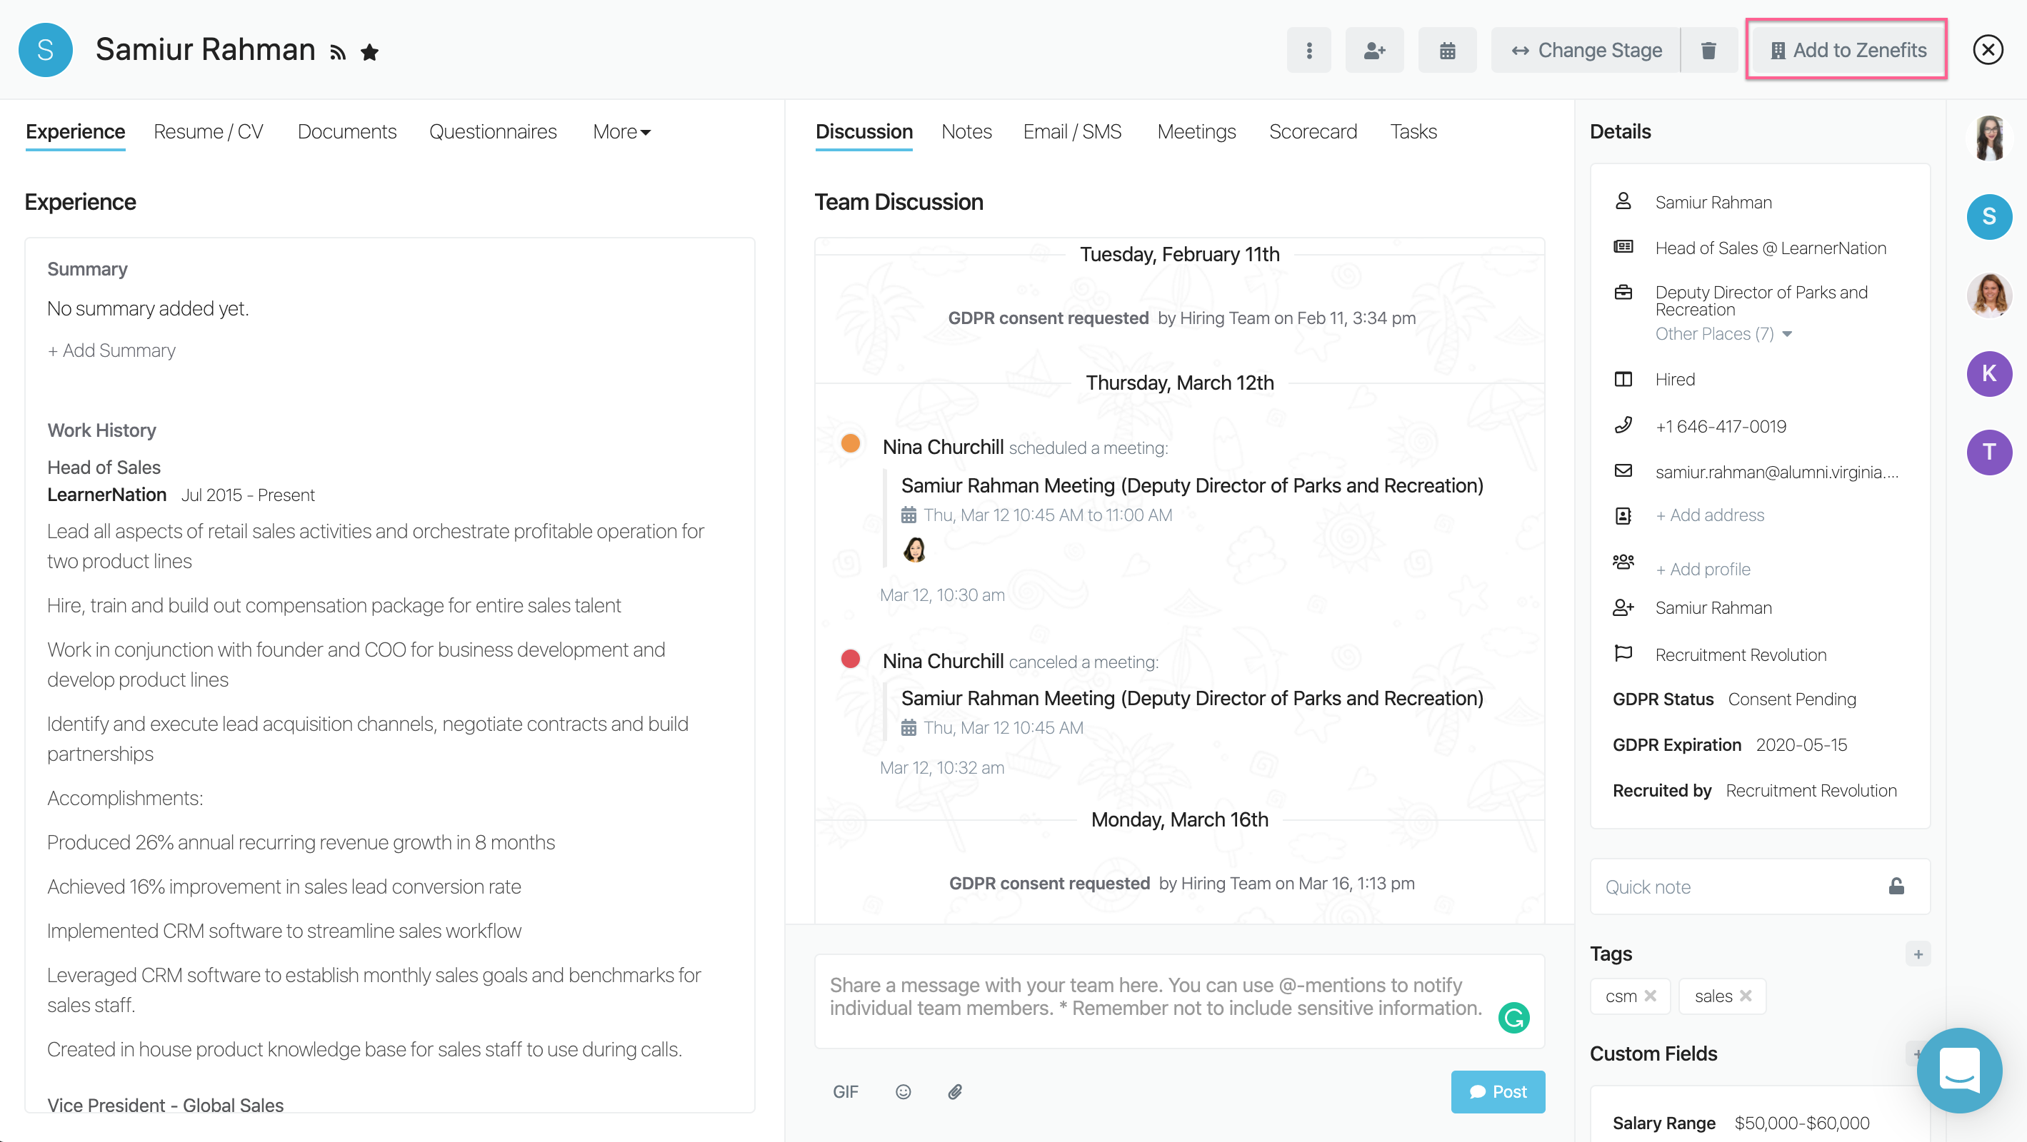Insert an emoji with the smiley icon
The image size is (2027, 1142).
tap(904, 1091)
